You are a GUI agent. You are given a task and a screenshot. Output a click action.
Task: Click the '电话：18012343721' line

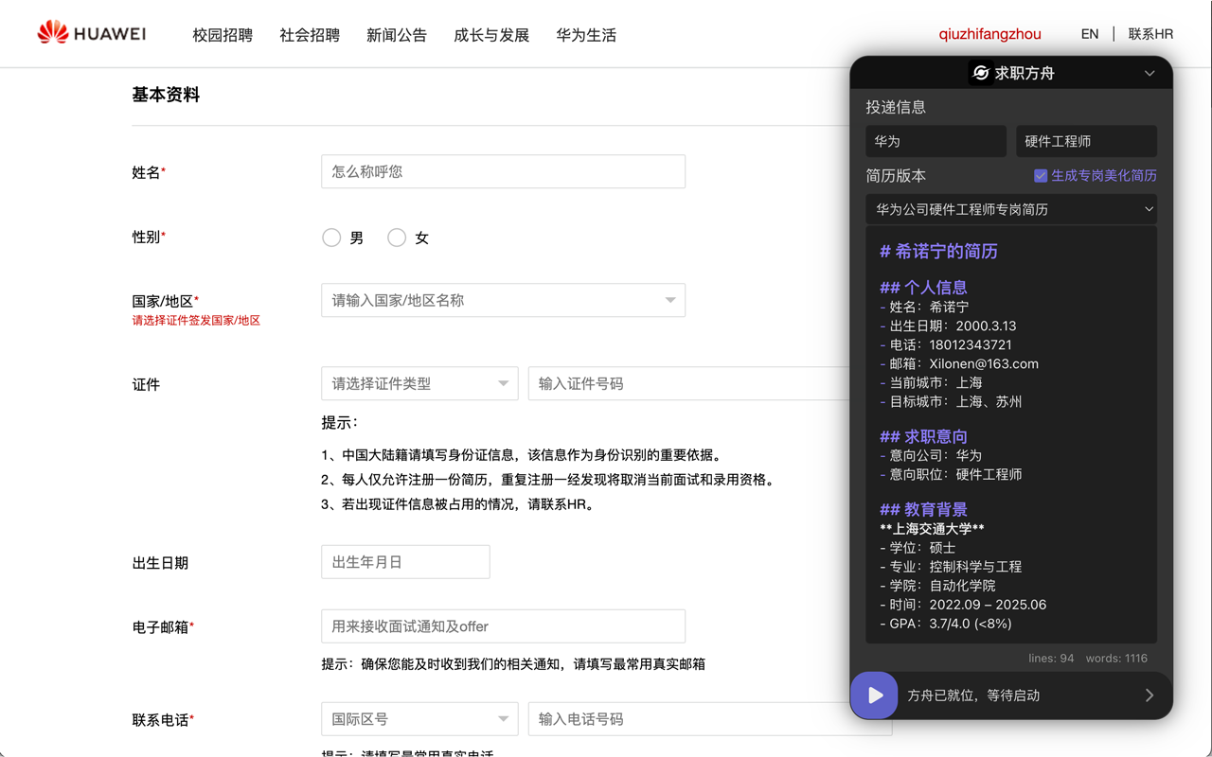[x=946, y=344]
